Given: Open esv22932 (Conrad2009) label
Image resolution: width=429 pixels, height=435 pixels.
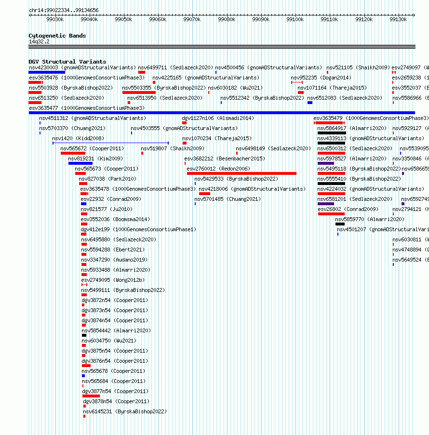Looking at the screenshot, I should pos(111,199).
